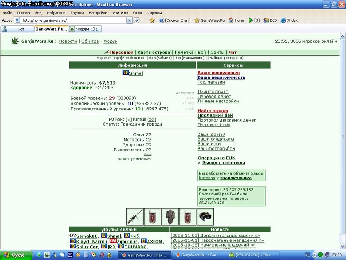Open the 2005-11-01 Персональные нападения news item

click(x=217, y=240)
